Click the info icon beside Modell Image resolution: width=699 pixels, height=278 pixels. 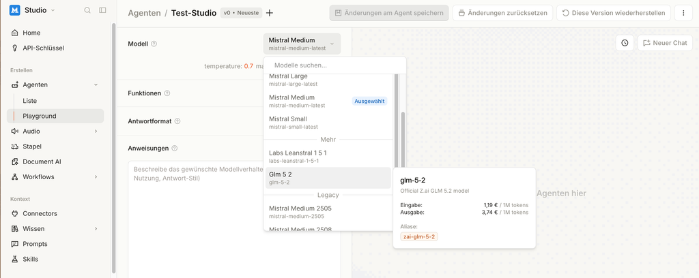(x=154, y=44)
